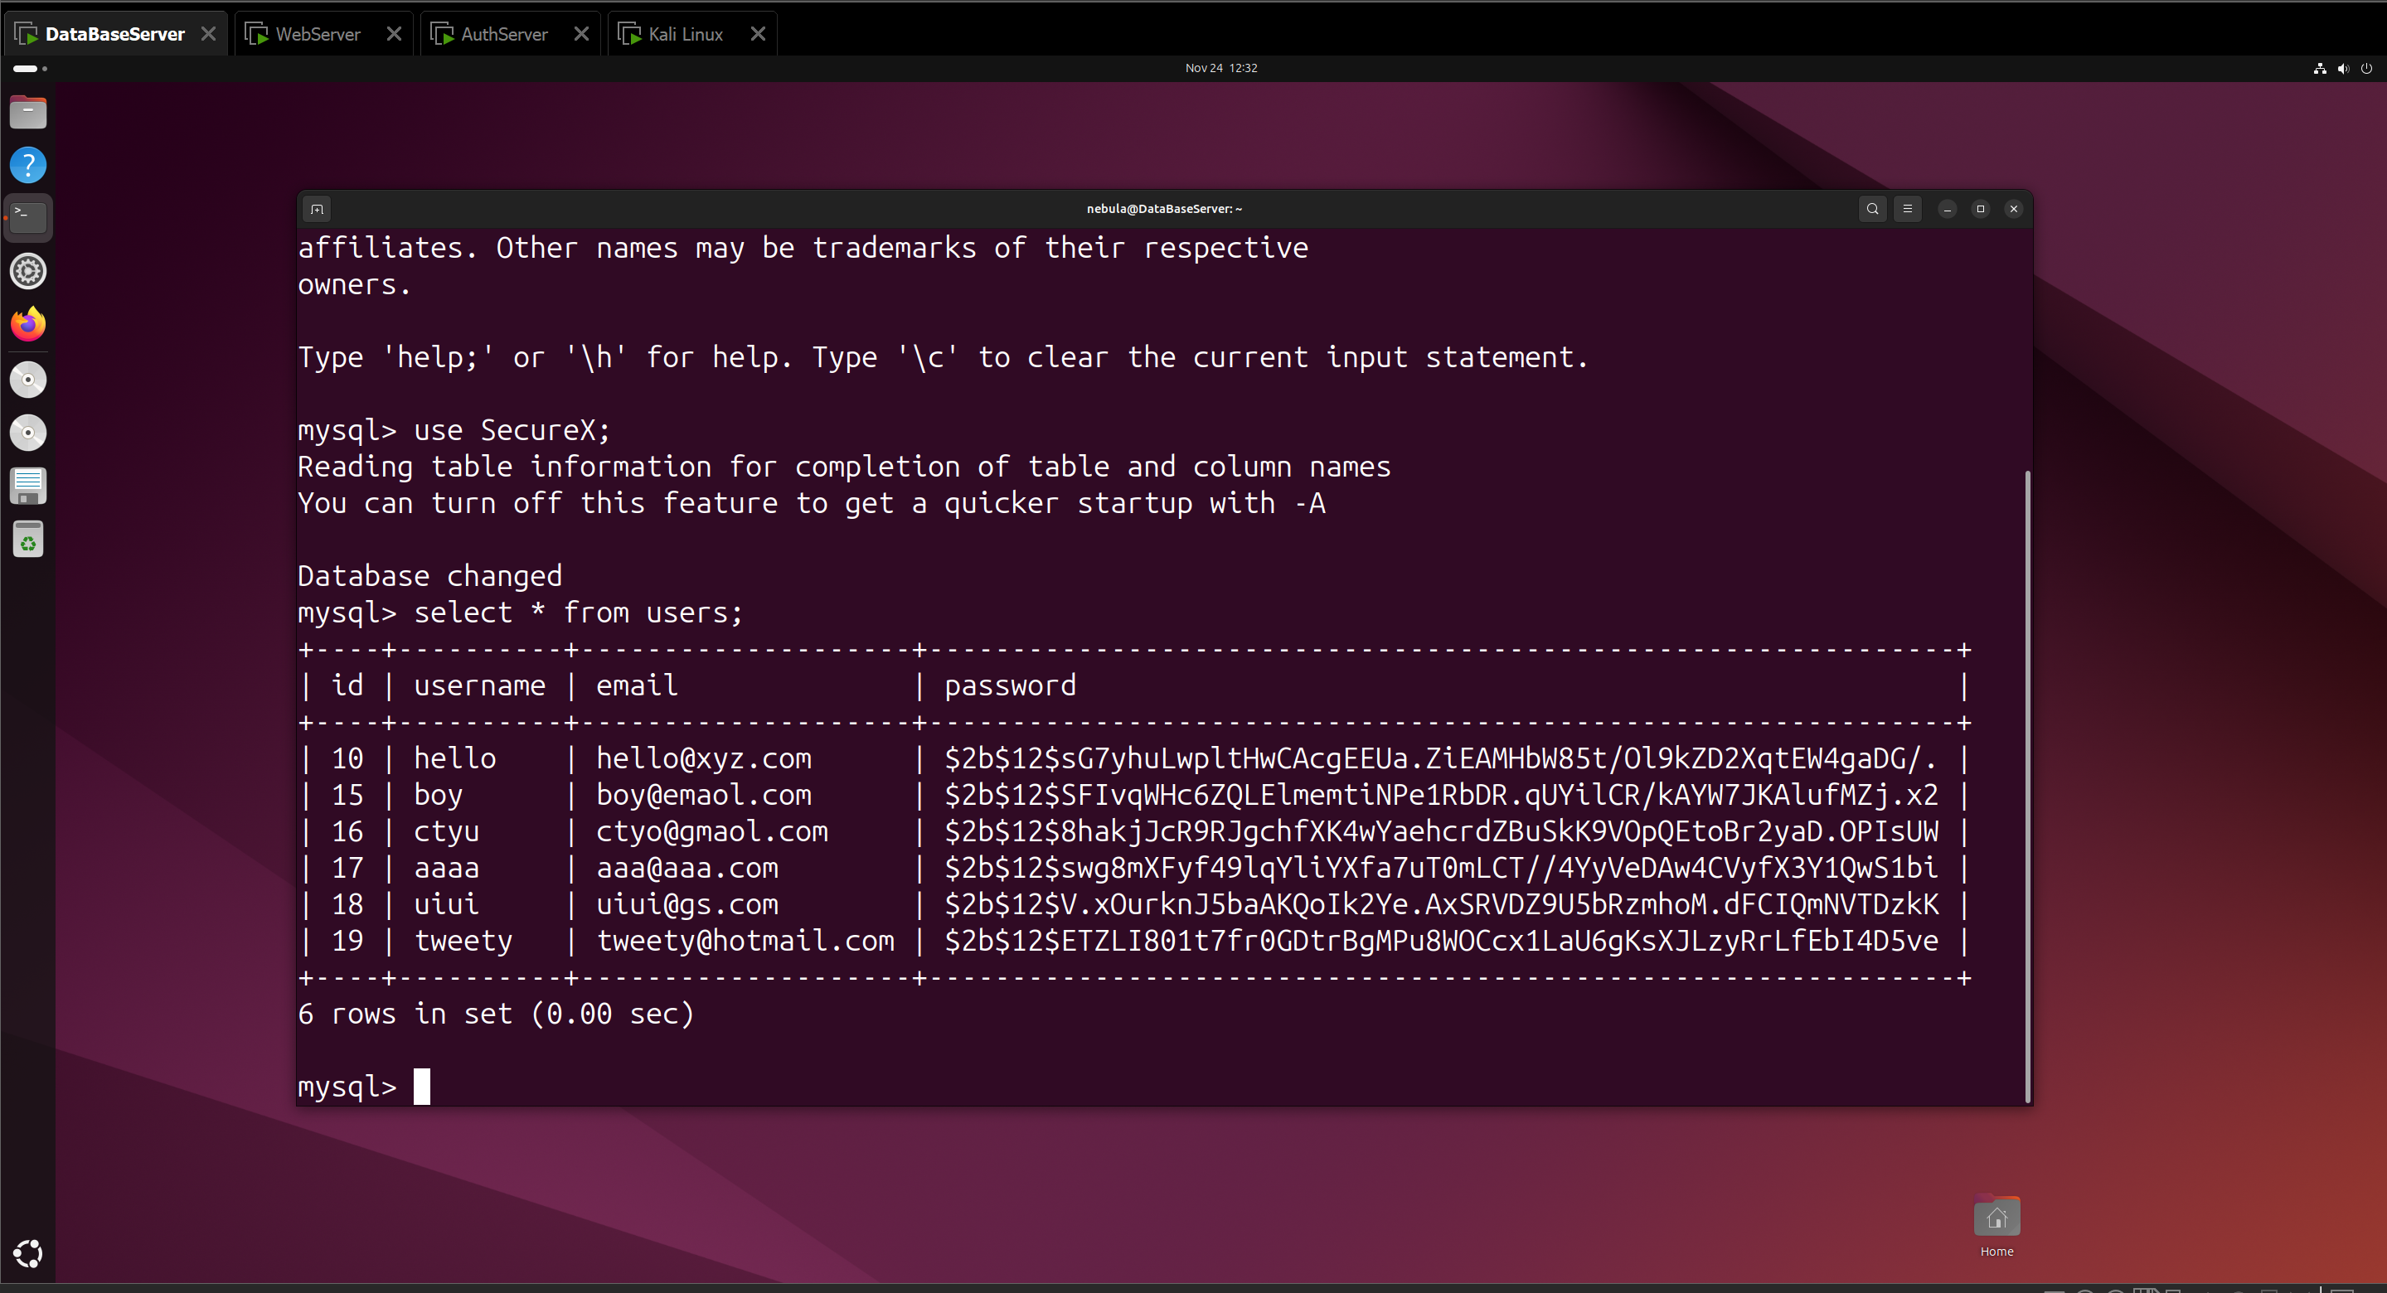Close the WebServer VM tab
Viewport: 2387px width, 1293px height.
(x=394, y=34)
